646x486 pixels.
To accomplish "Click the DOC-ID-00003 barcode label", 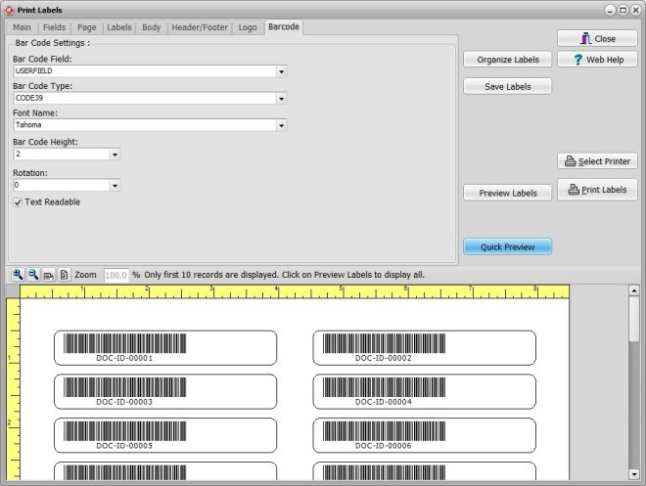I will [165, 392].
